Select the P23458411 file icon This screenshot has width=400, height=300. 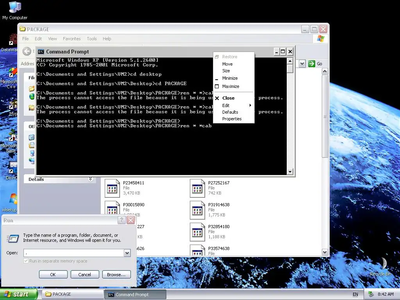pos(112,188)
